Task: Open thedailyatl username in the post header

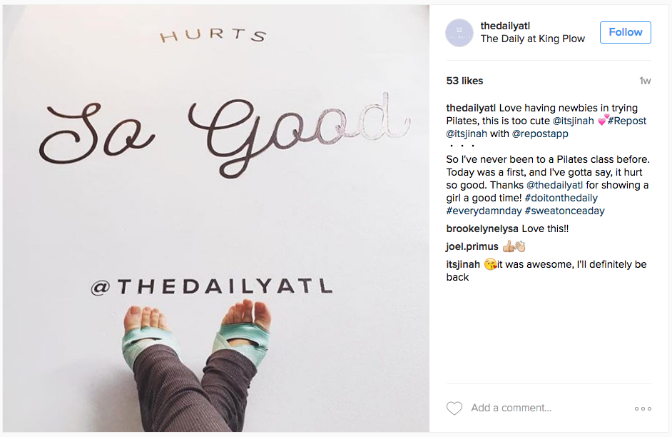Action: 505,26
